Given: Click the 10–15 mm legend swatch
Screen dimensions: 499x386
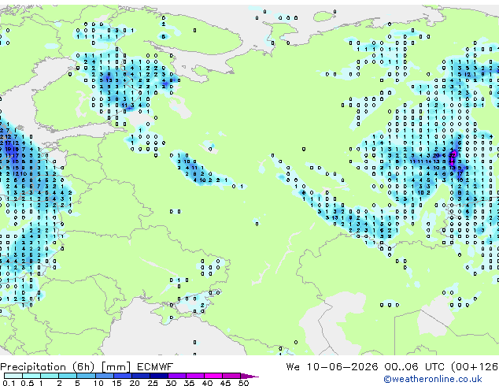Looking at the screenshot, I should tap(105, 376).
